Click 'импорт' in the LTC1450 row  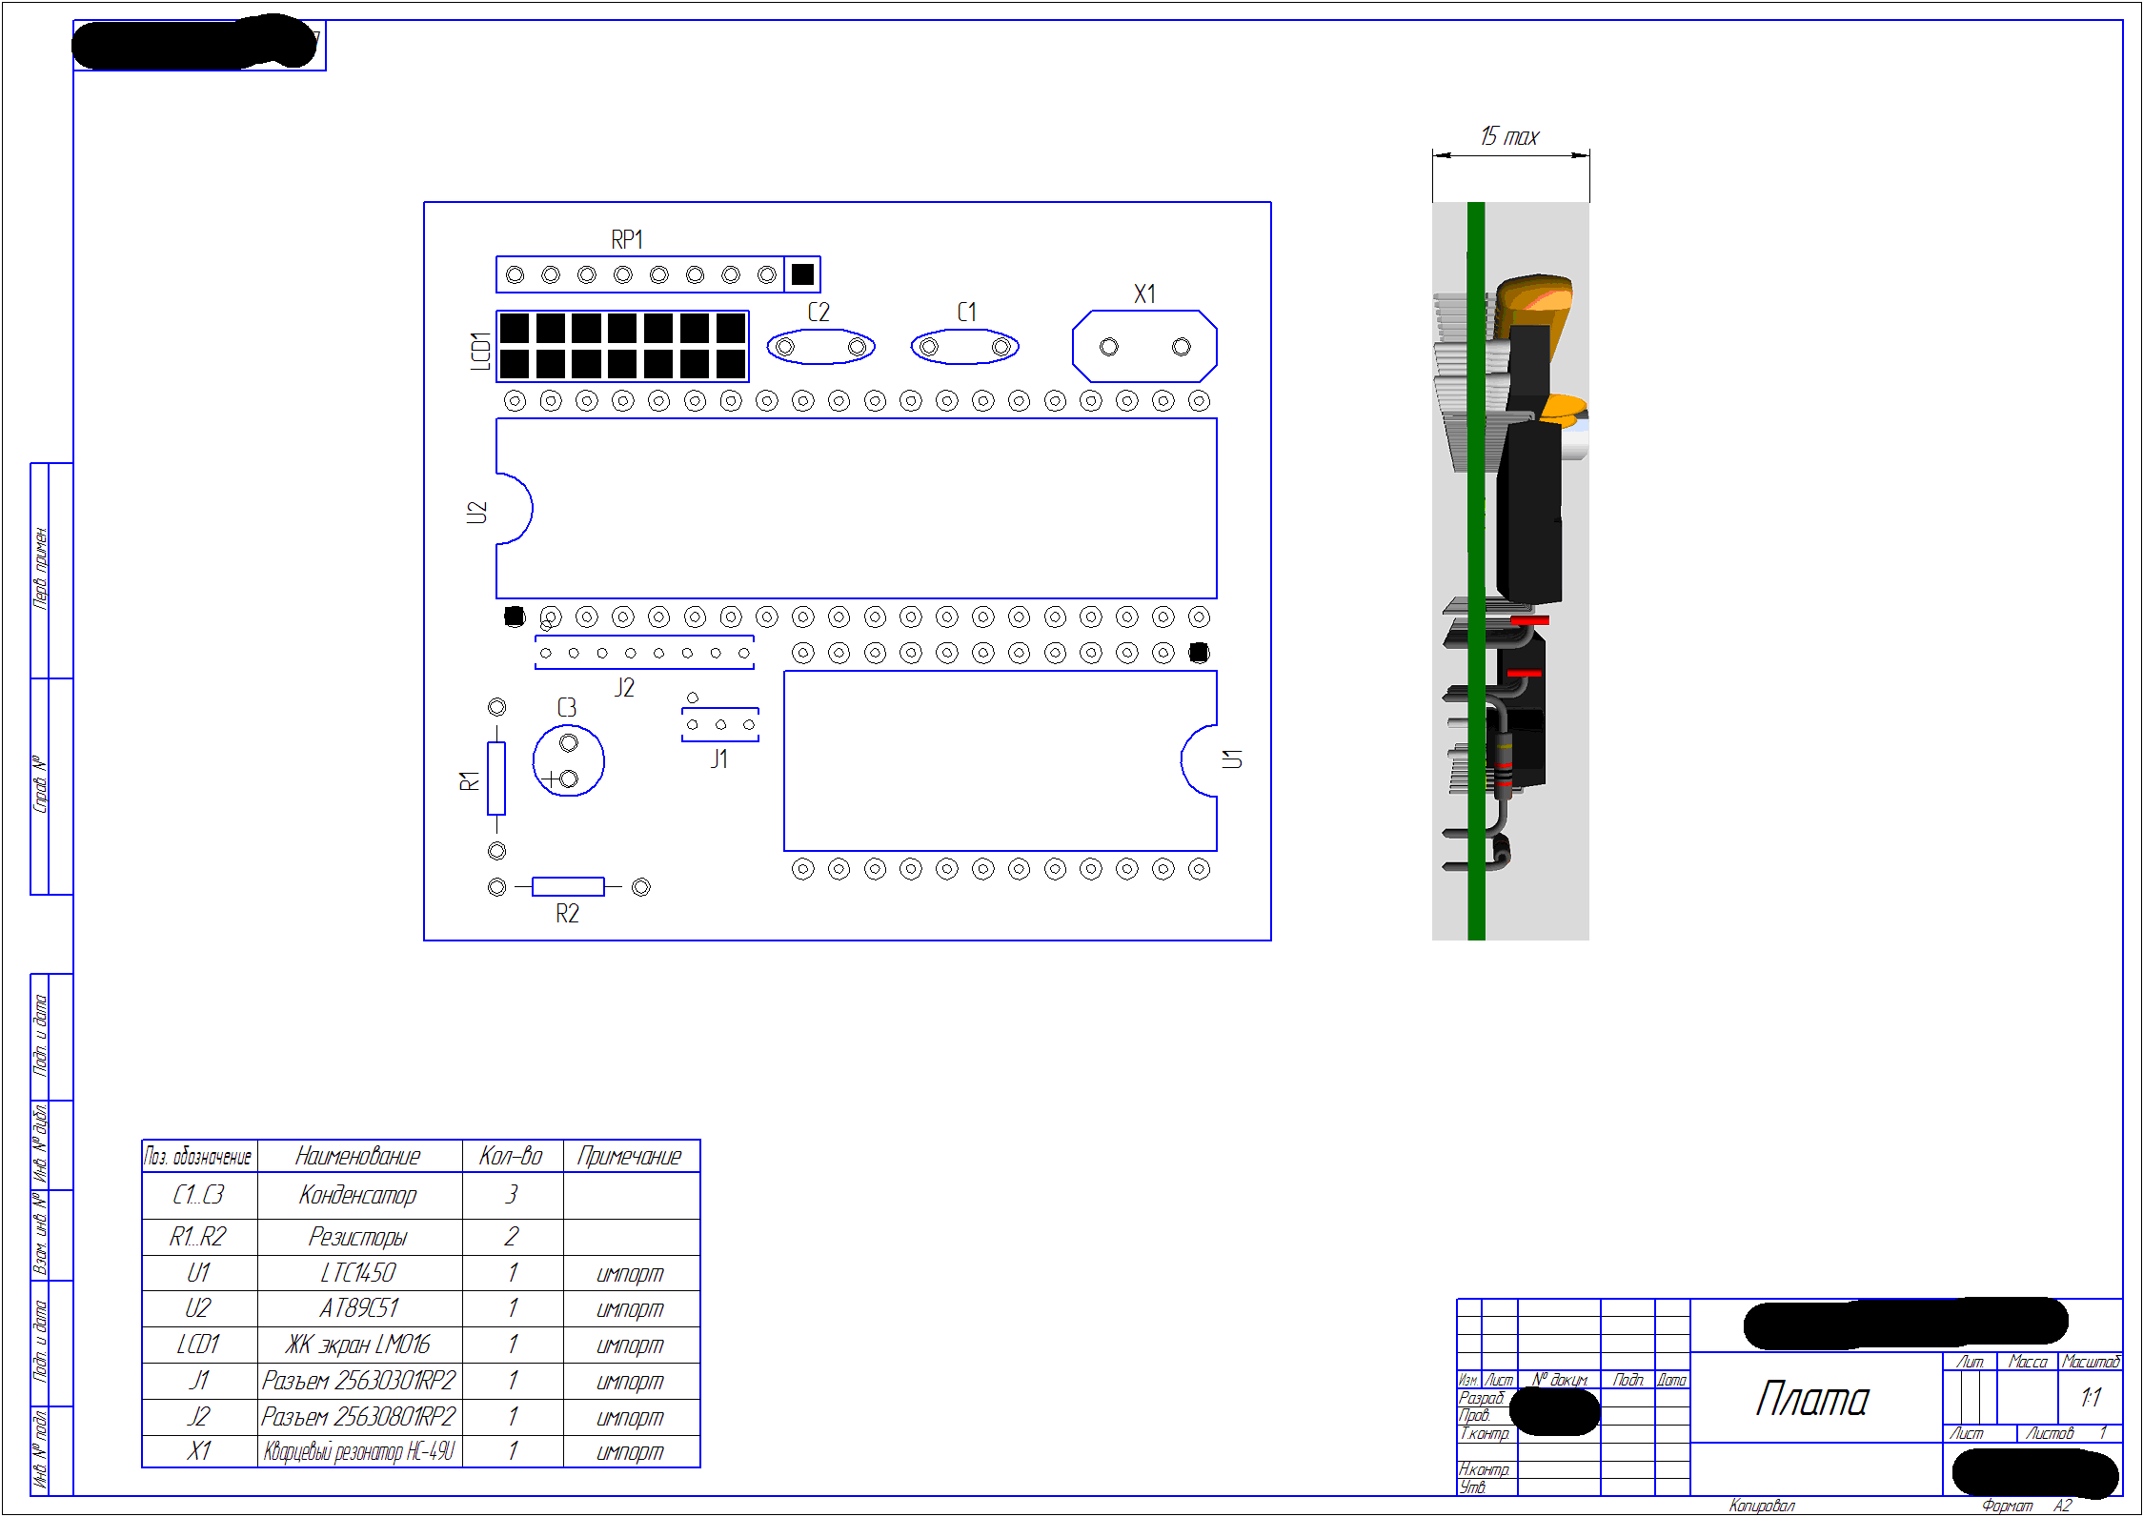tap(630, 1275)
